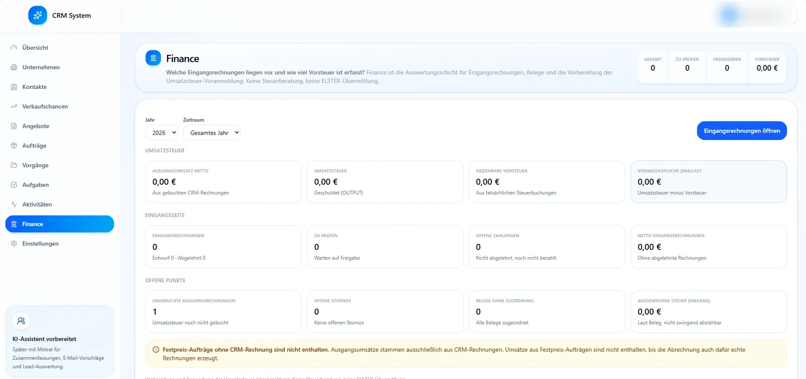Click the Ungebuchte Ausgangsrechnungen card

click(223, 311)
